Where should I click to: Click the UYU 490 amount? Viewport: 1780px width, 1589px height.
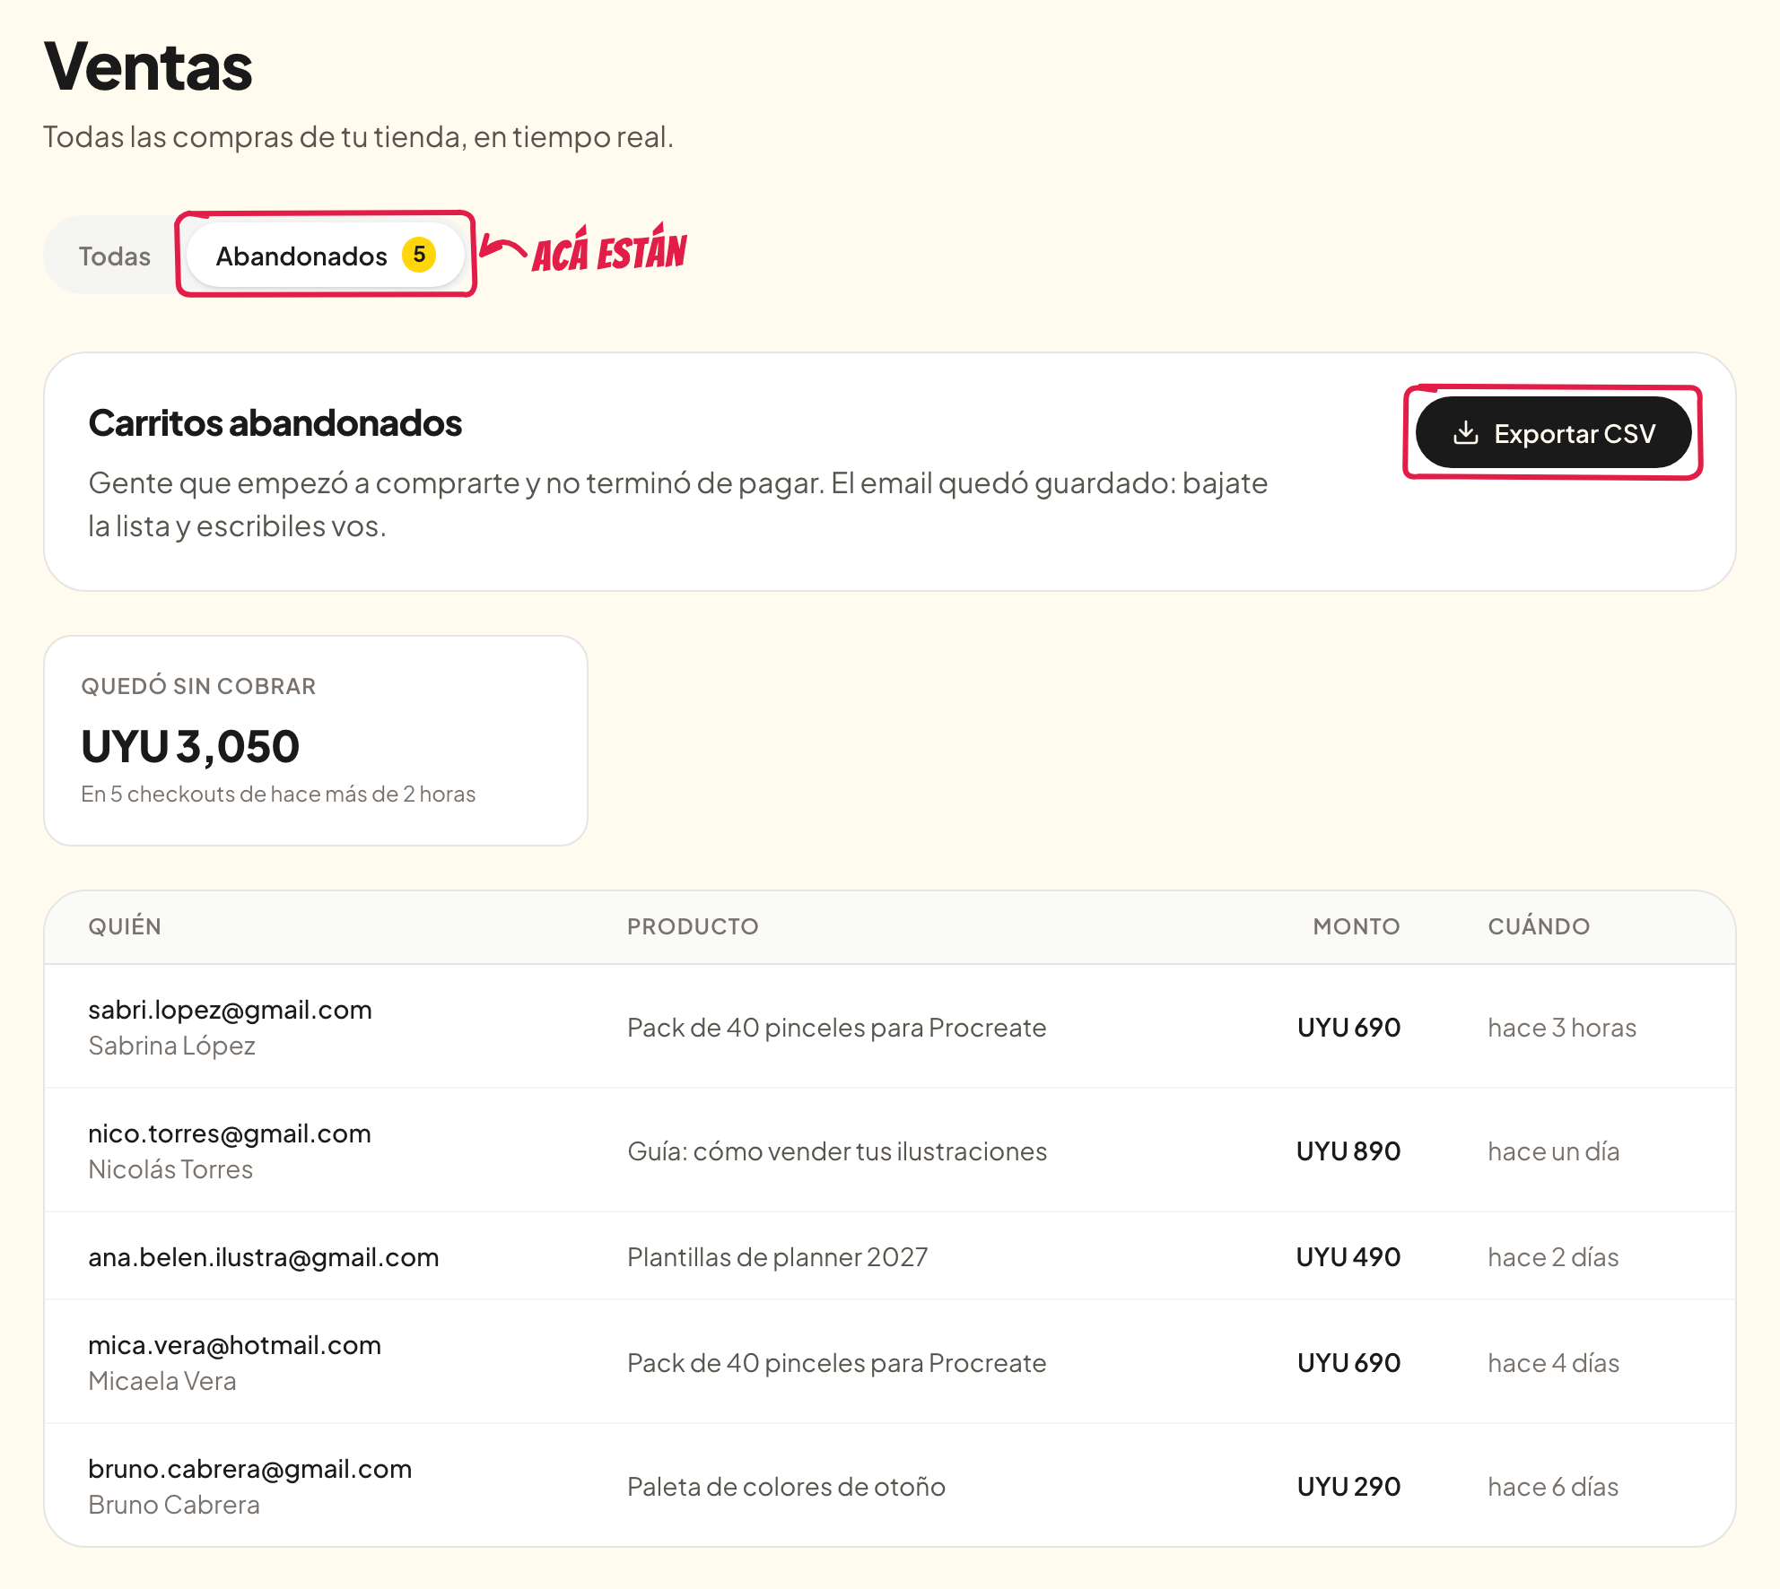tap(1348, 1257)
